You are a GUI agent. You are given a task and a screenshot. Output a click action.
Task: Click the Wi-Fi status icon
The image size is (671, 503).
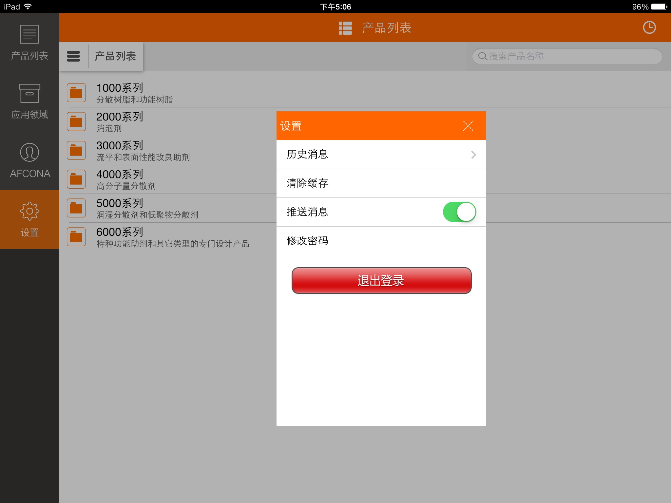28,7
